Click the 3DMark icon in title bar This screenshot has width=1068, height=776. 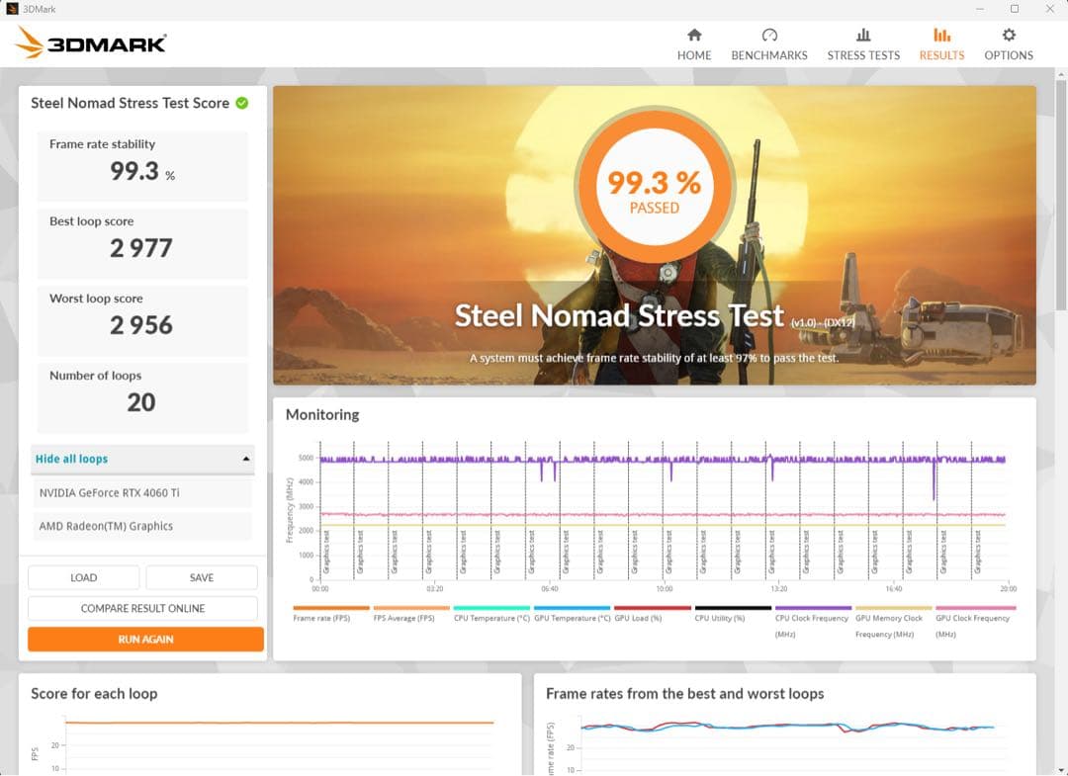point(11,8)
